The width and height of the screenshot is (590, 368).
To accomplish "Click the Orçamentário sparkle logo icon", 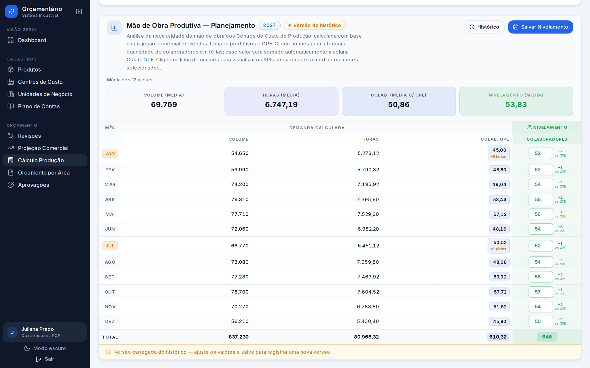I will (12, 11).
